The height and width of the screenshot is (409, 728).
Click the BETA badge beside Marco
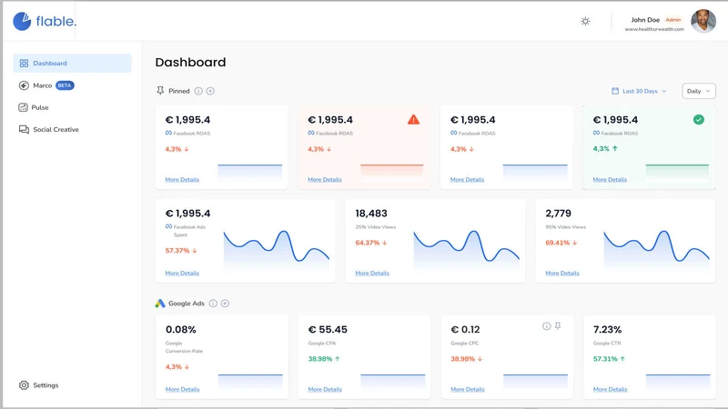click(65, 85)
